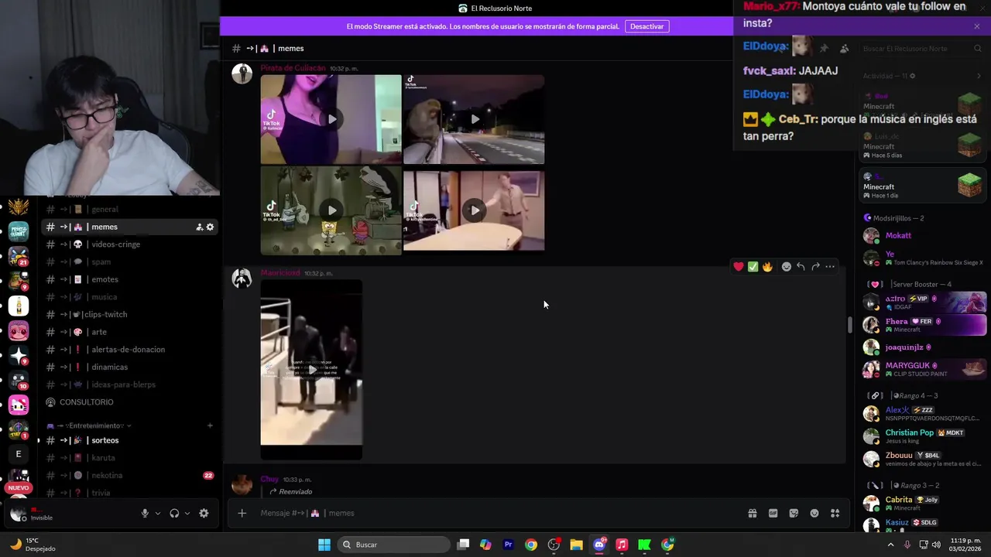
Task: Open invite people icon on memes channel
Action: (x=199, y=227)
